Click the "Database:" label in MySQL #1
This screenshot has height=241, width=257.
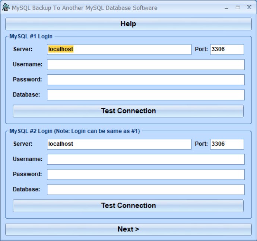point(26,94)
